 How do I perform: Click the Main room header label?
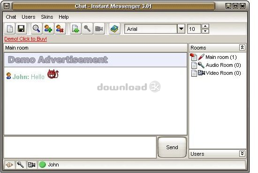(x=17, y=48)
